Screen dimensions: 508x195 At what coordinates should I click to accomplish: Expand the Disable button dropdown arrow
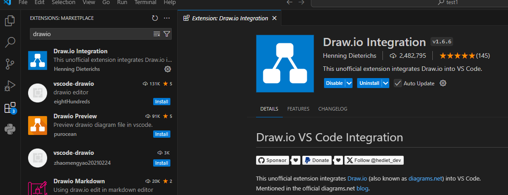[x=349, y=84]
